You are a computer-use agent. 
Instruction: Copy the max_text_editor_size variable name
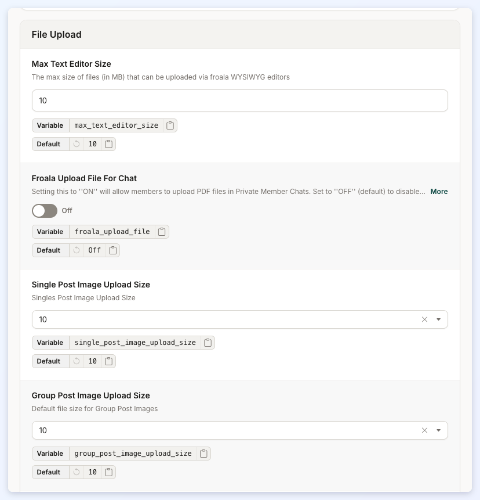[170, 125]
